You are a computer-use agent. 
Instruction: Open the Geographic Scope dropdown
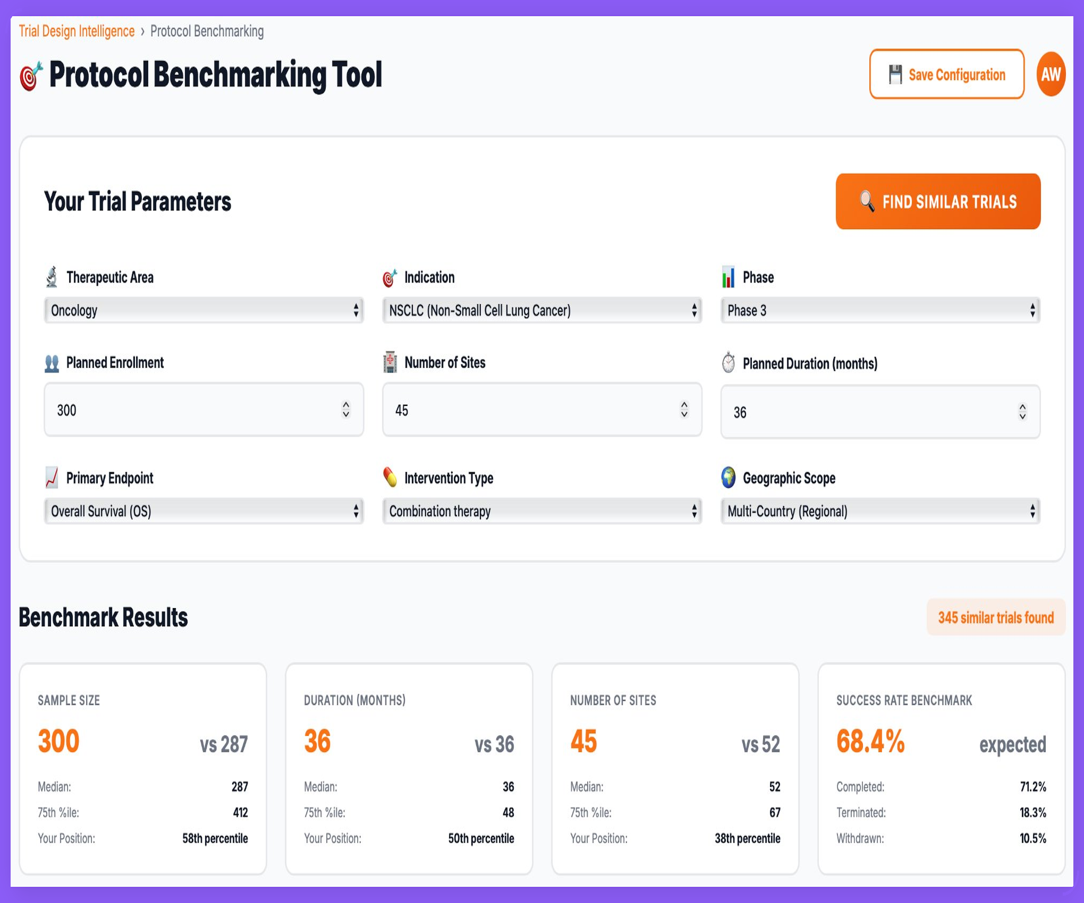coord(879,511)
